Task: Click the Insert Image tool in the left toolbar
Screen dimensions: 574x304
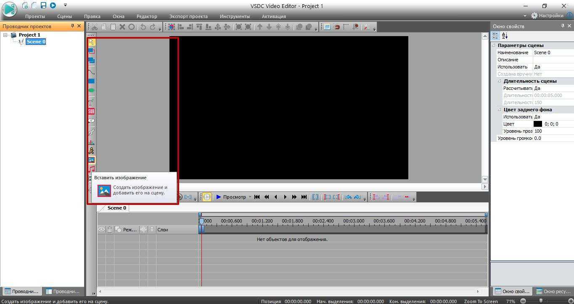Action: click(91, 160)
